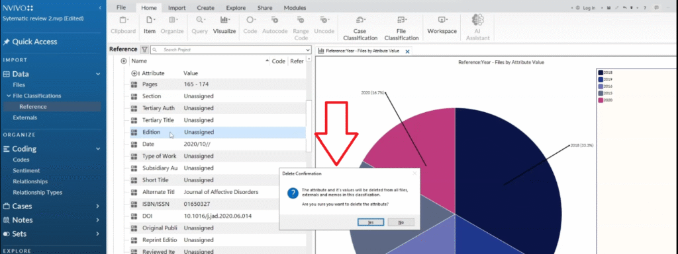
Task: Collapse File Classifications tree item
Action: pyautogui.click(x=8, y=96)
